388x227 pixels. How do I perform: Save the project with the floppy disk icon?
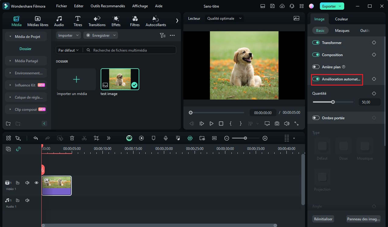coord(272,6)
